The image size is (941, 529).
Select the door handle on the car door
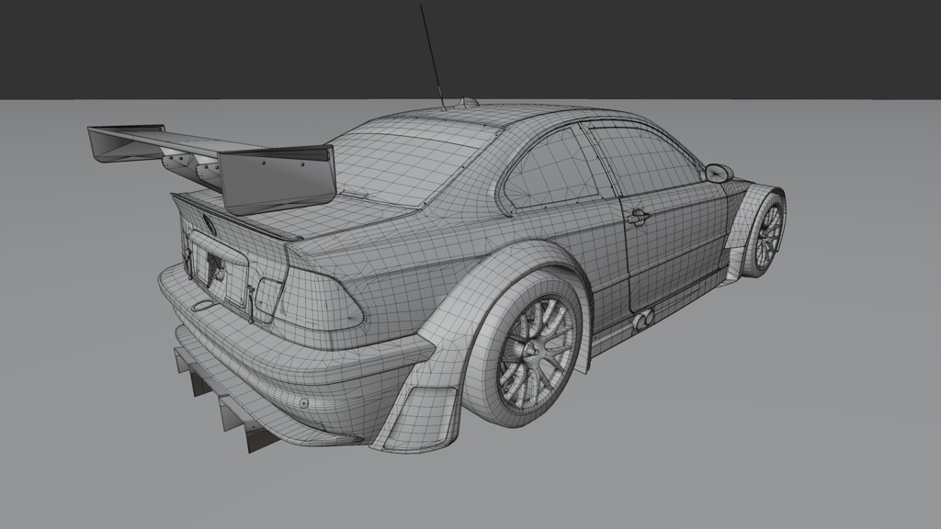(x=638, y=216)
